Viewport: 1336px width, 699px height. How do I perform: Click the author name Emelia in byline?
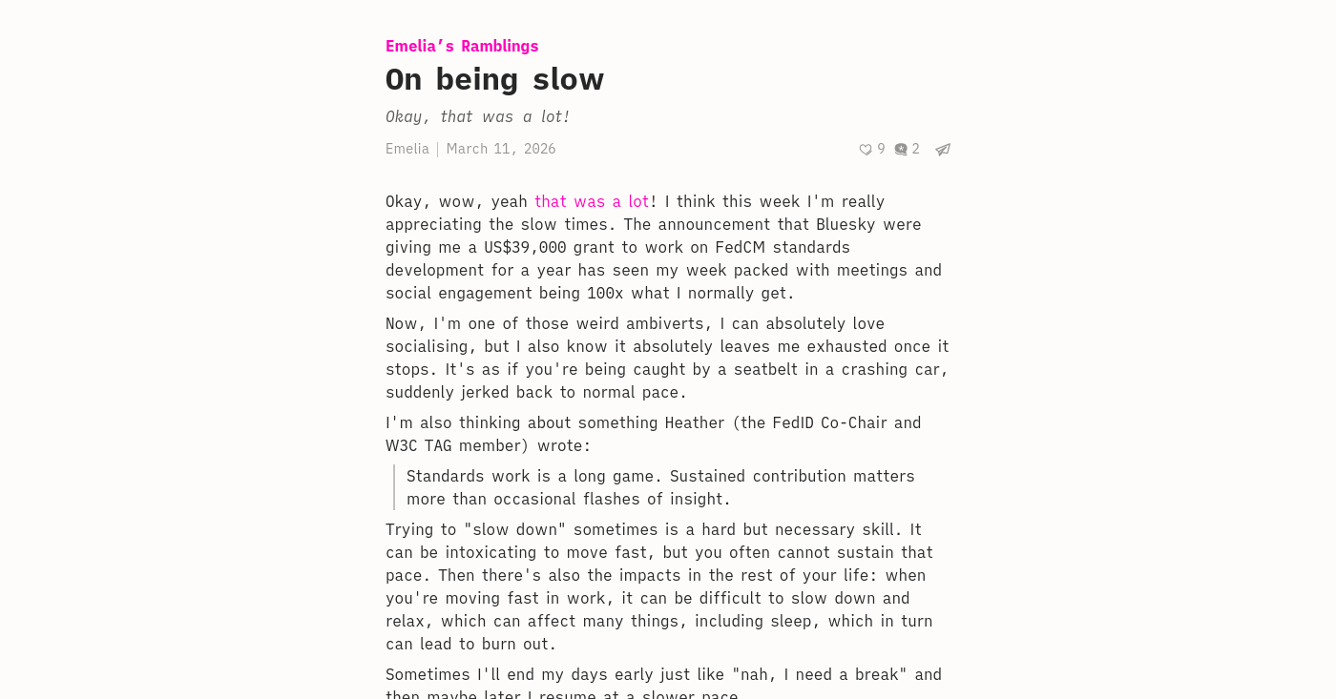click(407, 149)
